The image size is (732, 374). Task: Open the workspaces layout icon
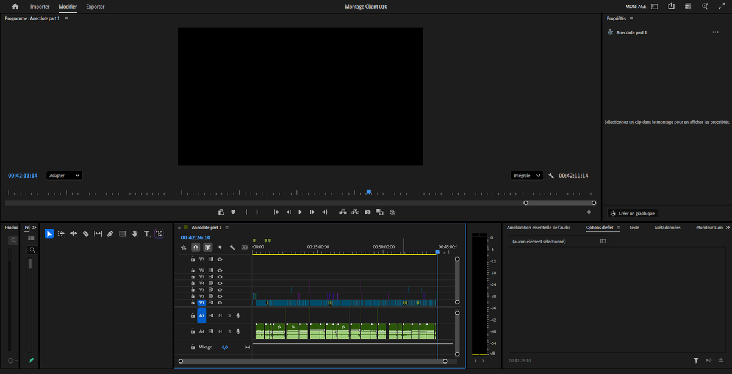click(655, 7)
